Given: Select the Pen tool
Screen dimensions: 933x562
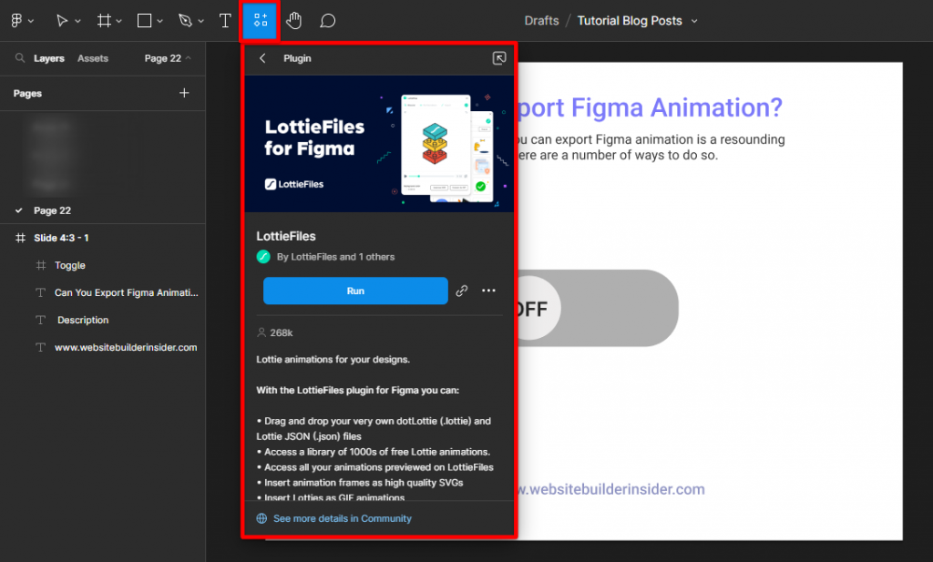Looking at the screenshot, I should point(183,20).
